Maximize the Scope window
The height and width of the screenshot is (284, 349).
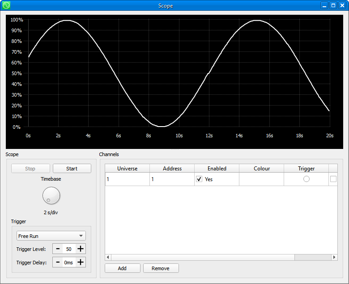coord(333,6)
